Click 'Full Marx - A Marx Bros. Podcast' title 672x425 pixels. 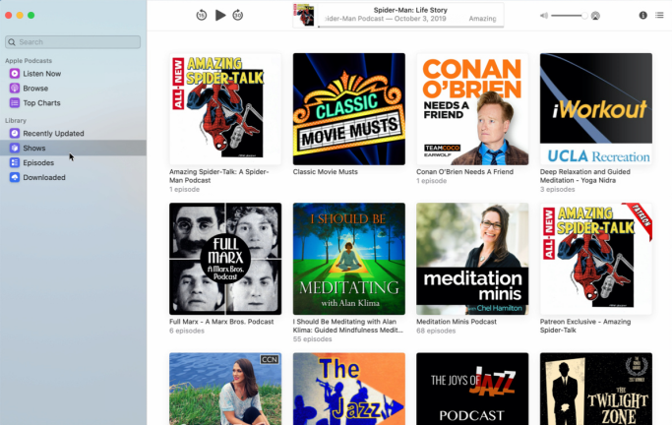click(221, 322)
